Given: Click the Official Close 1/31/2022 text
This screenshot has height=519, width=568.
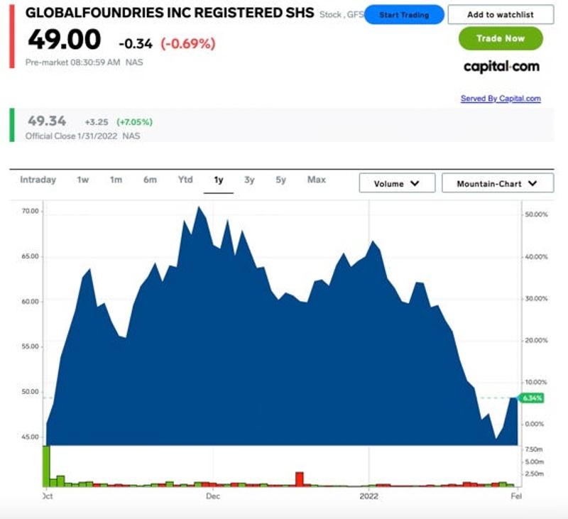Looking at the screenshot, I should click(72, 136).
